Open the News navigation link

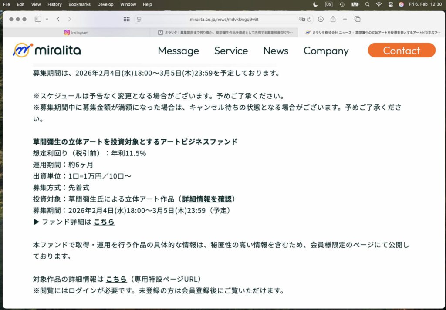tap(275, 51)
